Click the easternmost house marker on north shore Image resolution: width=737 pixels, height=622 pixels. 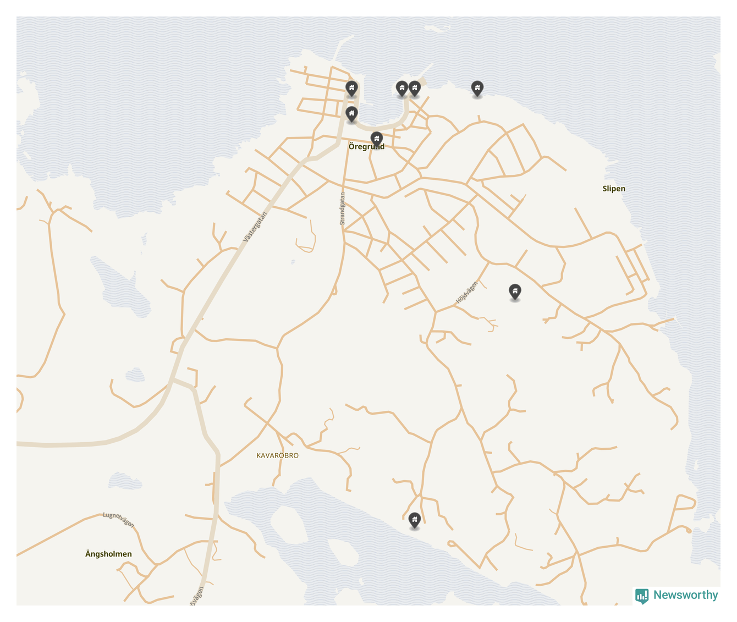coord(477,87)
